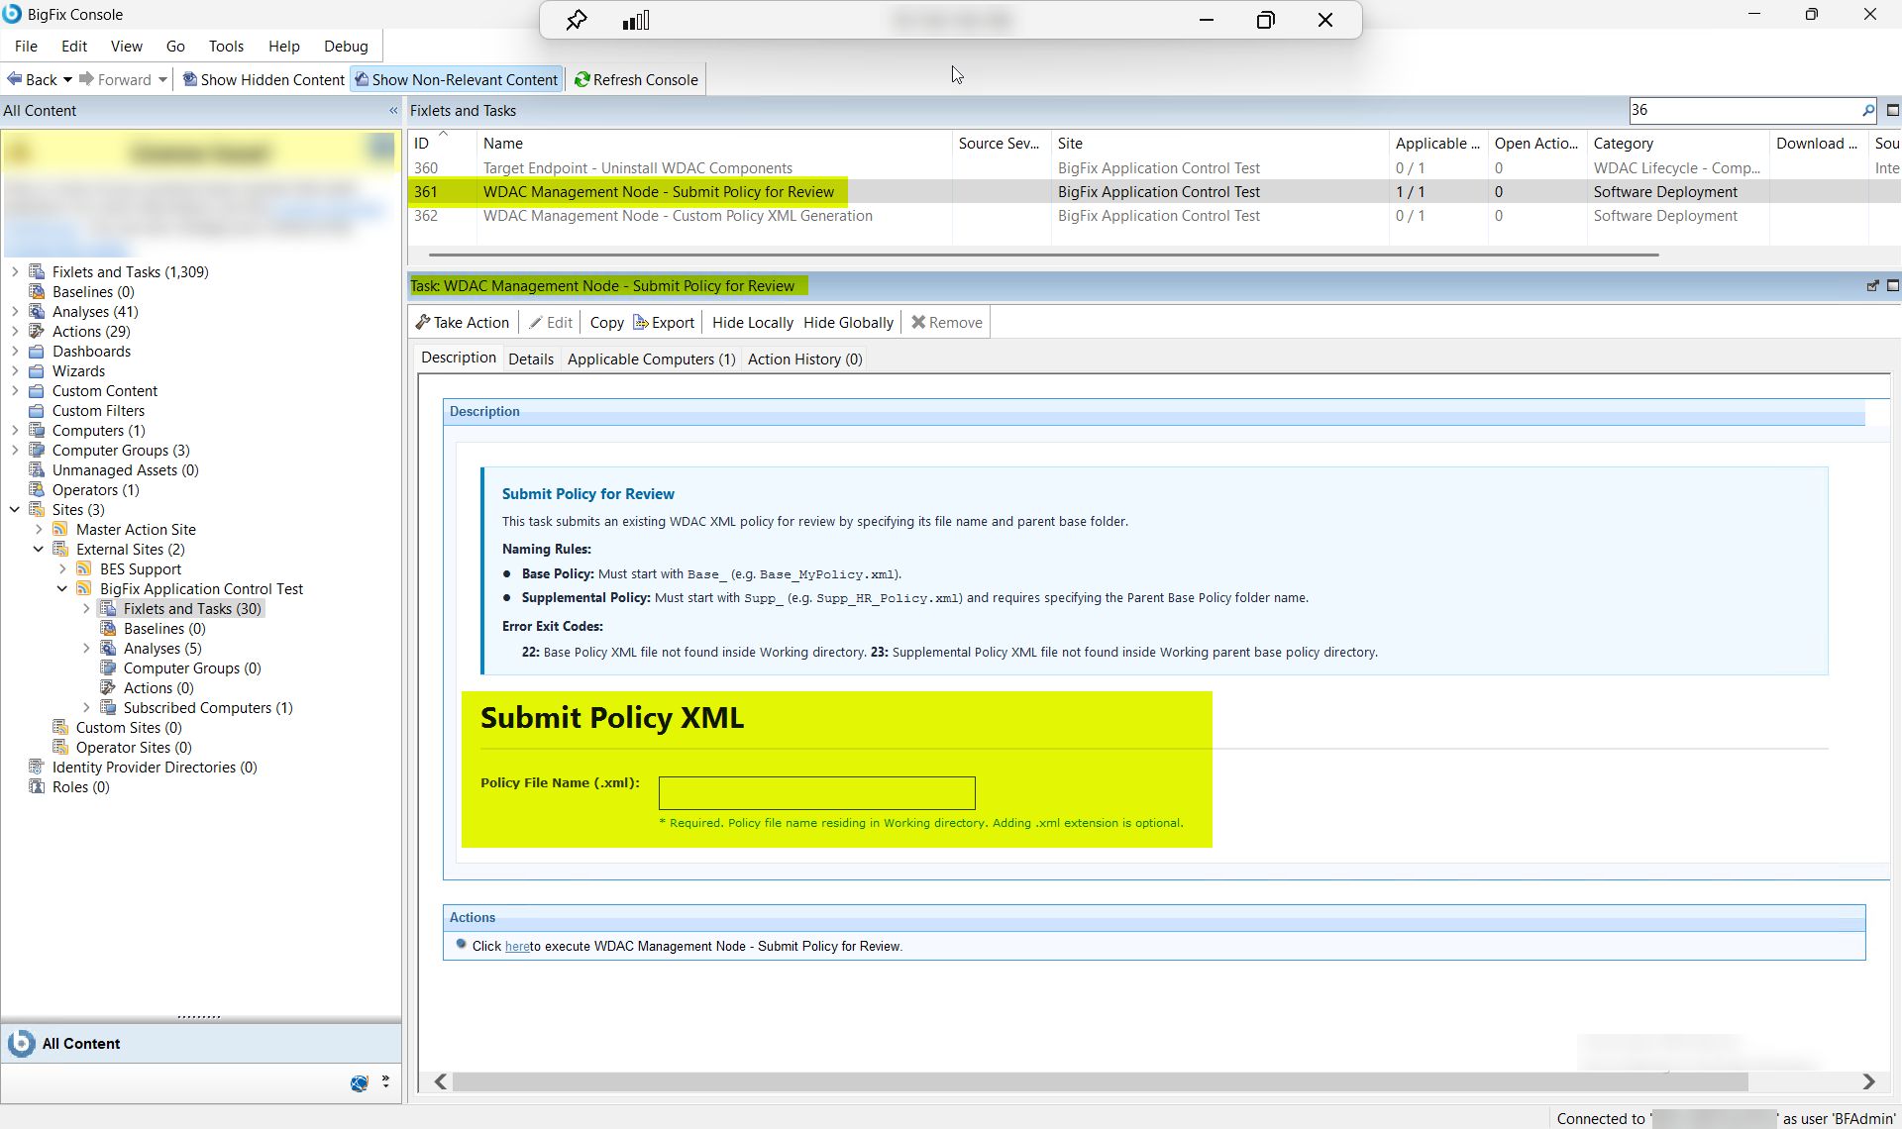The width and height of the screenshot is (1902, 1129).
Task: Open the Tools menu
Action: [226, 46]
